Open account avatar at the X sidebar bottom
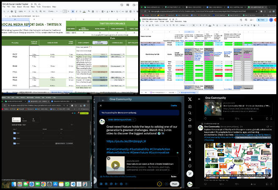This screenshot has width=278, height=190. click(x=190, y=184)
